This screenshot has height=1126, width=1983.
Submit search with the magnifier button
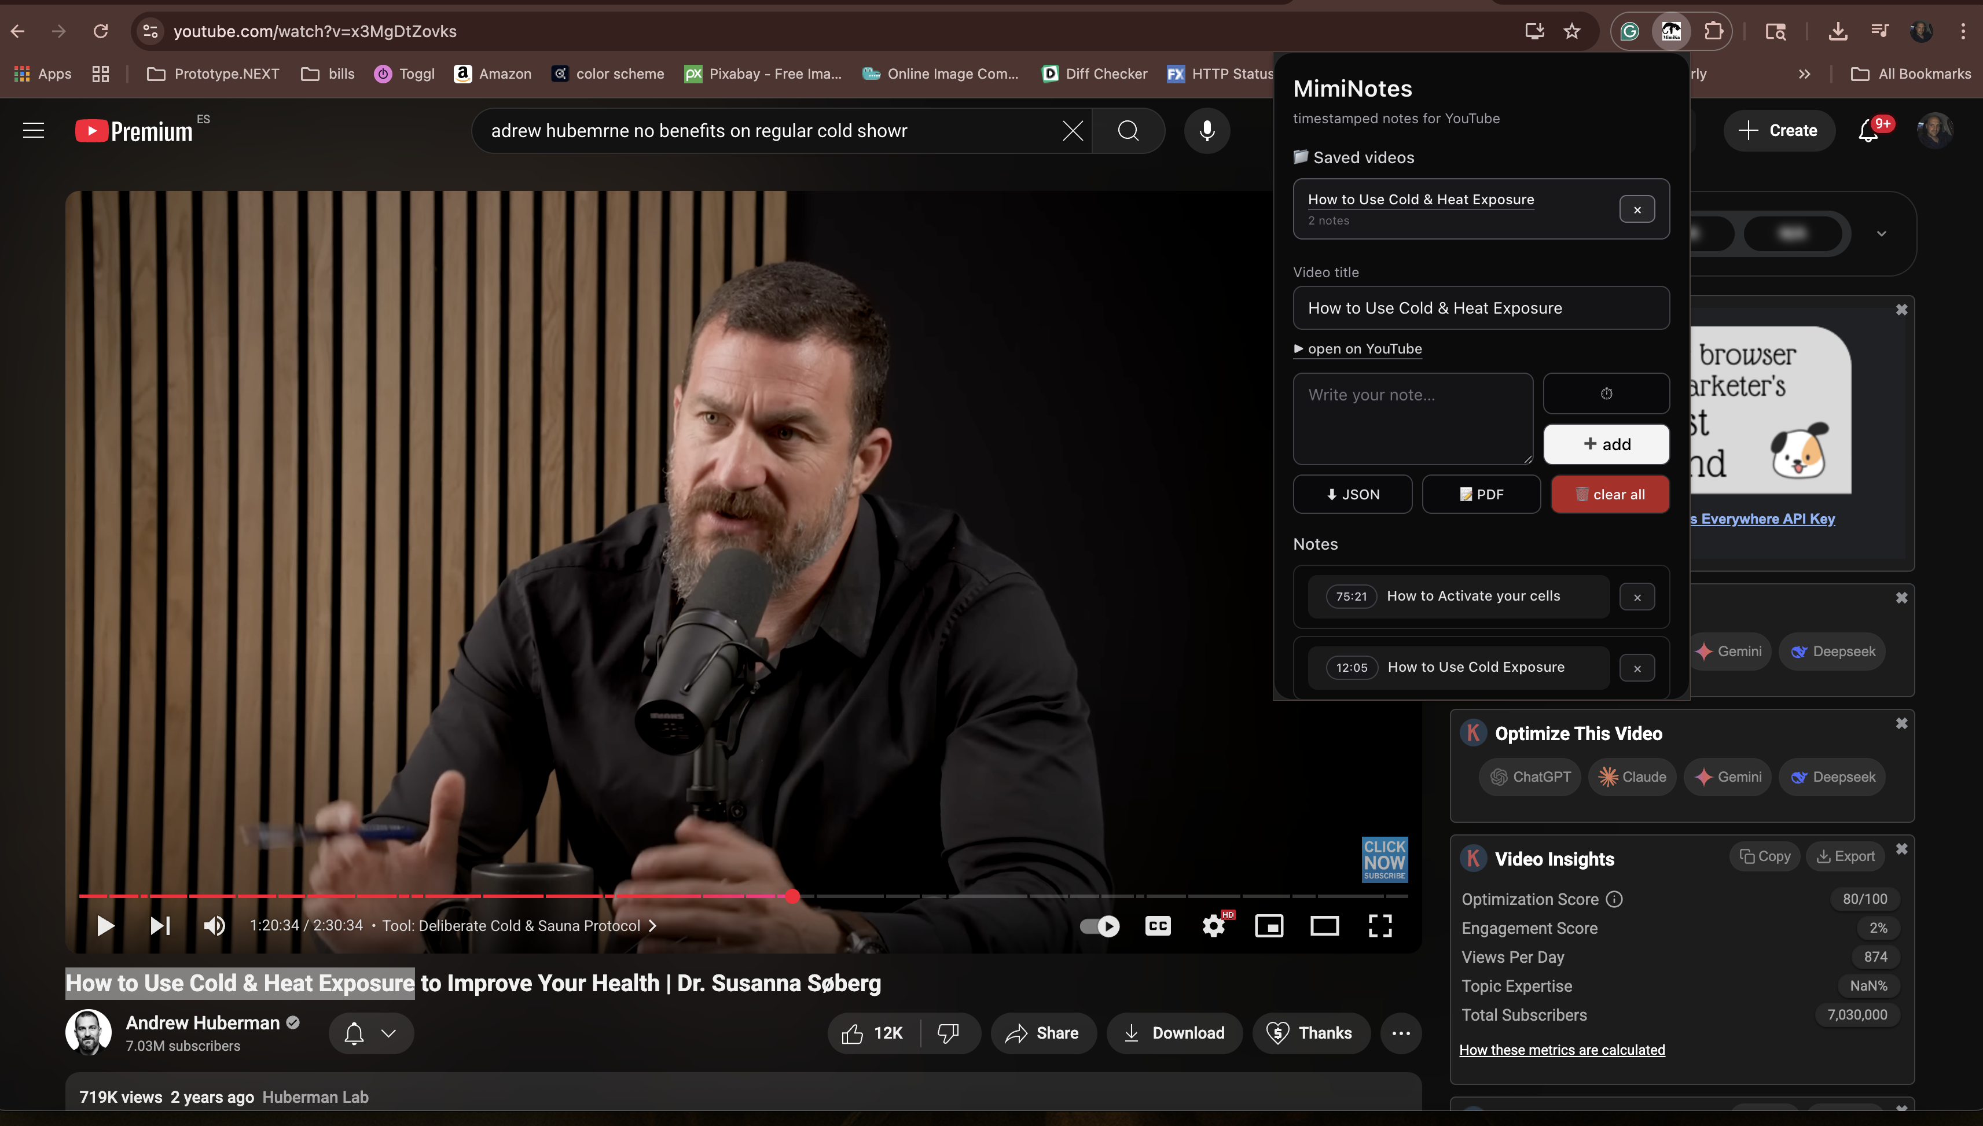(x=1129, y=131)
